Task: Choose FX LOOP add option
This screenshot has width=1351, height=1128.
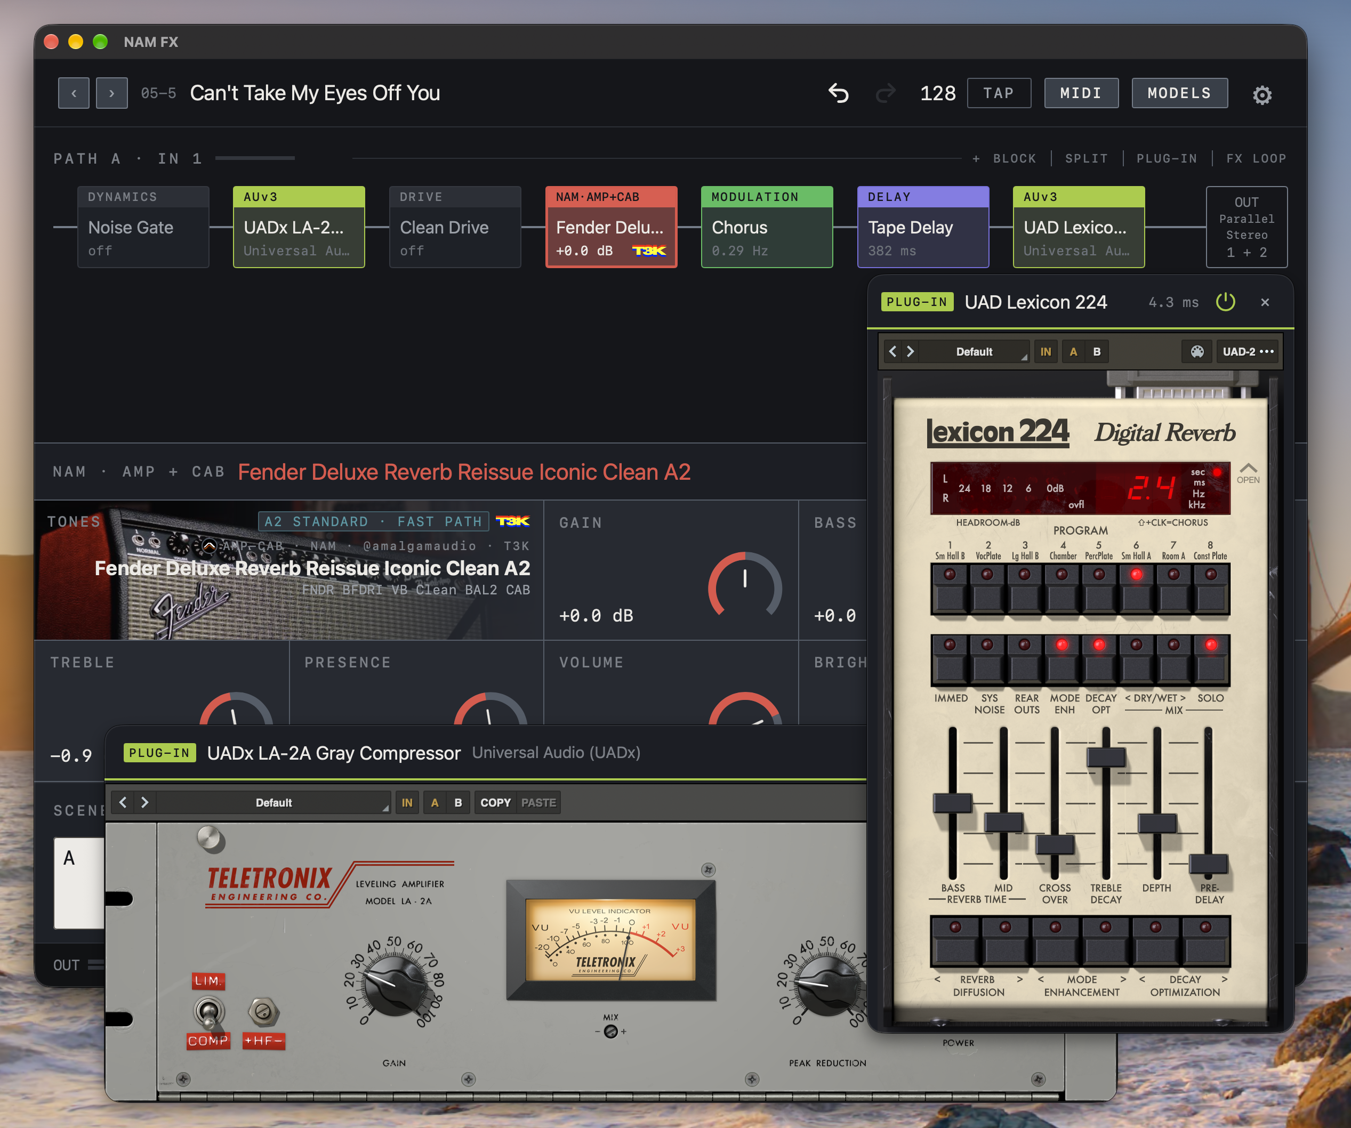Action: [1256, 158]
